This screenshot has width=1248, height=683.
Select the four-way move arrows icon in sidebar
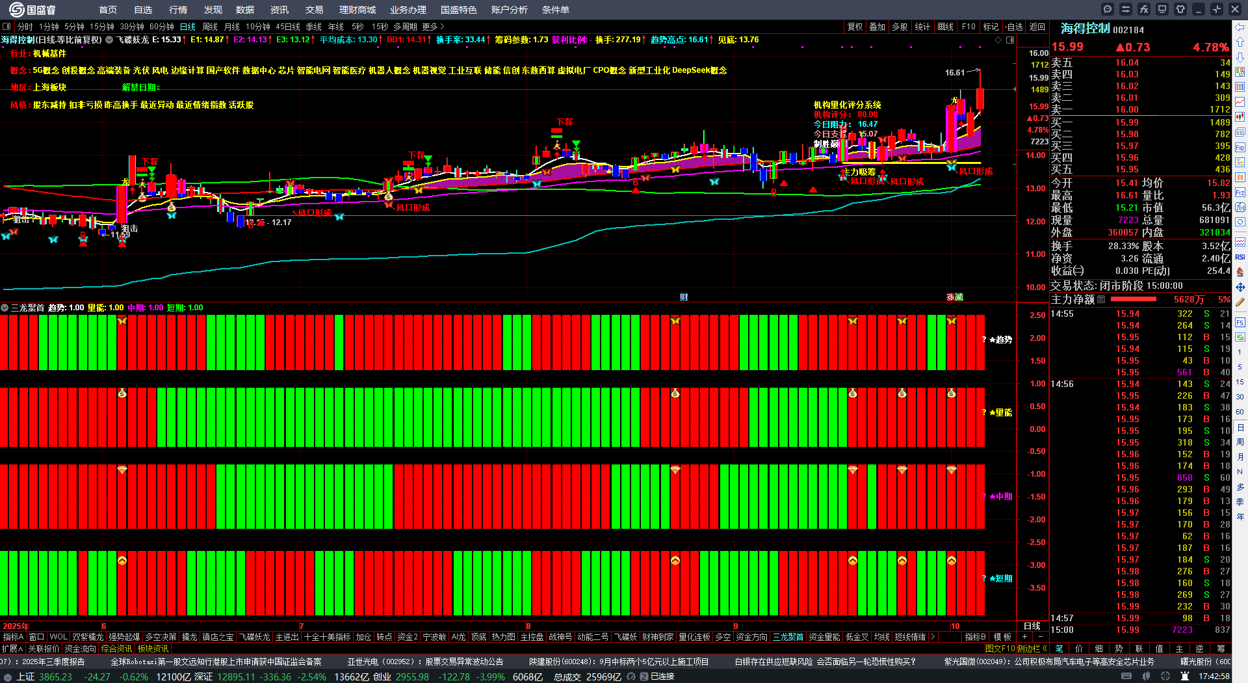click(x=1240, y=287)
